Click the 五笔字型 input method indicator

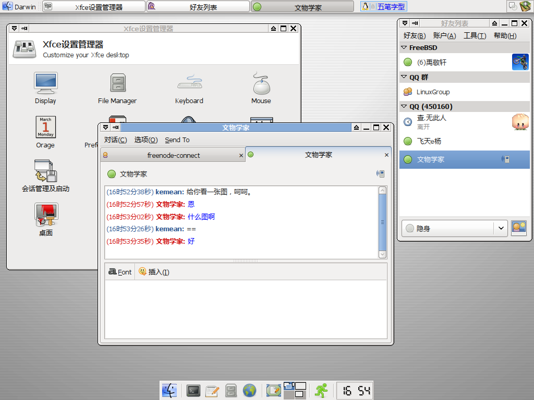coord(384,6)
